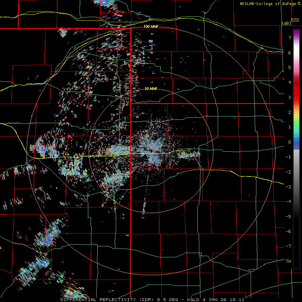Click the TH threshold label on scale
Viewport: 302px width, 302px height.
[288, 261]
